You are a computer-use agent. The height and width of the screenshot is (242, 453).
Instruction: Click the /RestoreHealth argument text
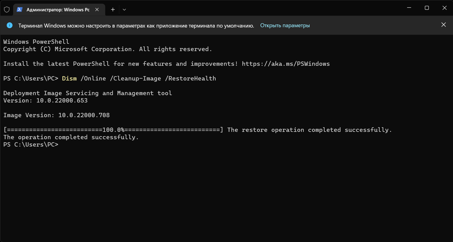pyautogui.click(x=190, y=79)
